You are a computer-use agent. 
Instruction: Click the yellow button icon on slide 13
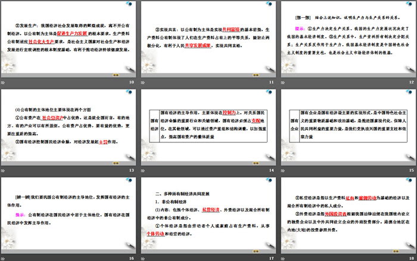[x=116, y=163]
